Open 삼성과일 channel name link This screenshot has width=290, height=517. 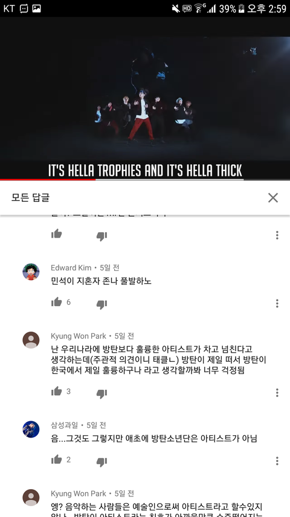[x=65, y=425]
